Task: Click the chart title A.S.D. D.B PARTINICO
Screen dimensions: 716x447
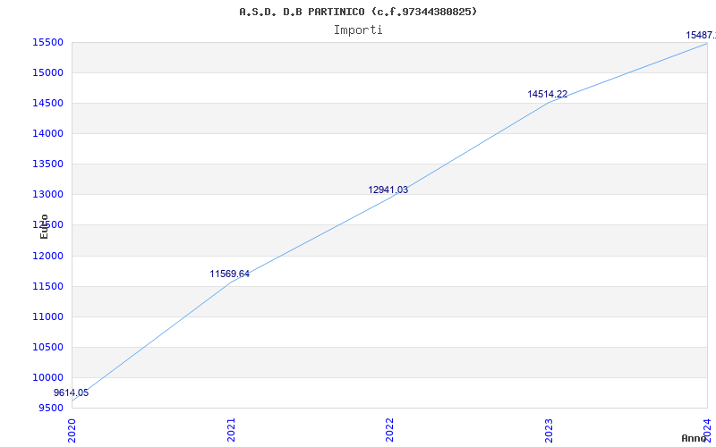Action: [x=358, y=12]
